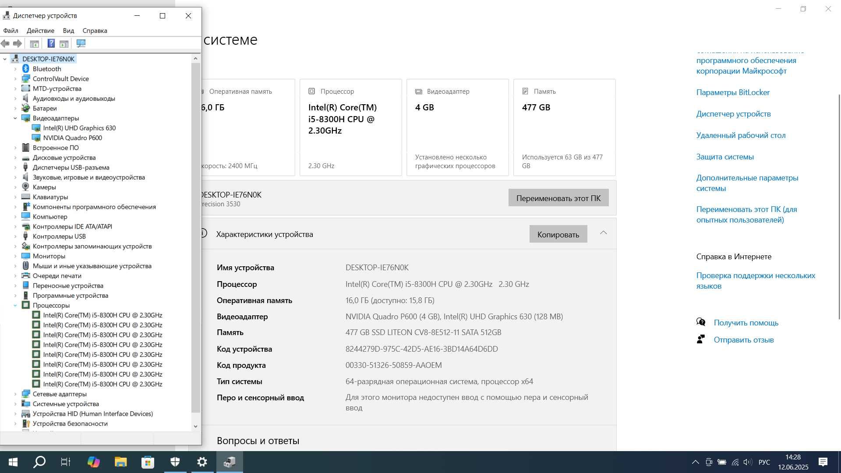Click the Сетевые адаптеры category icon
Screen dimensions: 841x473
[x=25, y=394]
